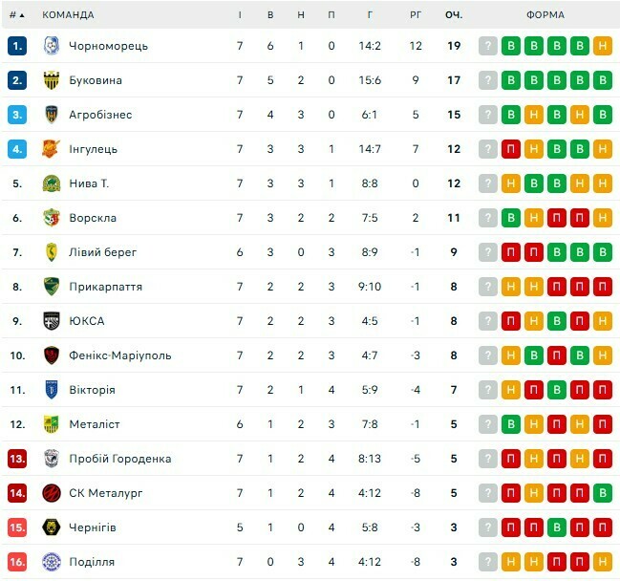
Task: Click the Буковина club crest icon
Action: pos(52,80)
